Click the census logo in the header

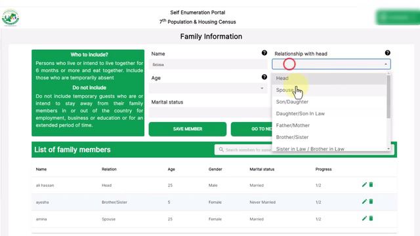[x=10, y=18]
